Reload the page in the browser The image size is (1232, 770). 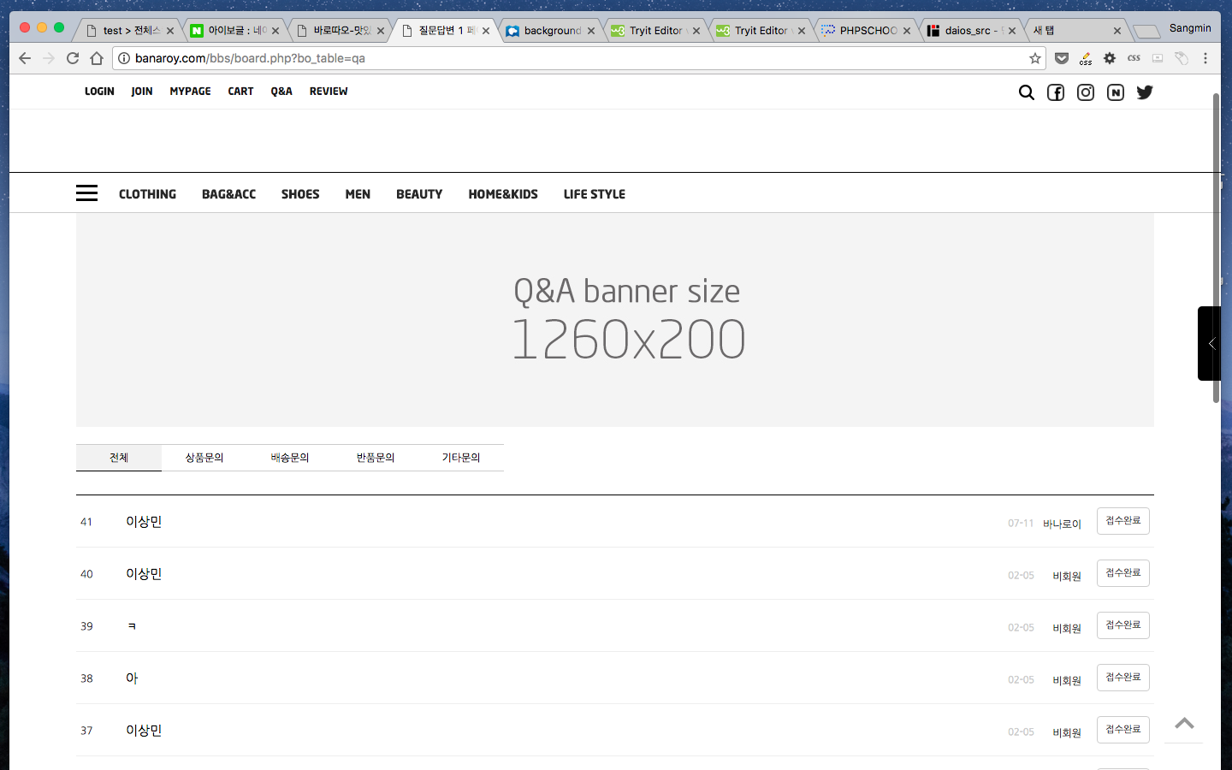click(73, 58)
